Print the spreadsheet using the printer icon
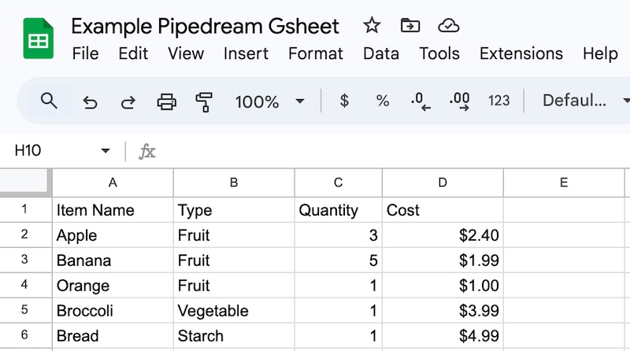630x351 pixels. pos(166,102)
